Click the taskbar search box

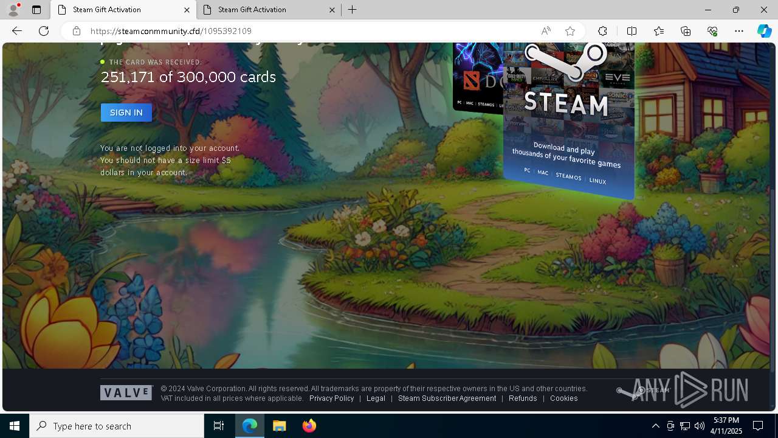point(117,426)
